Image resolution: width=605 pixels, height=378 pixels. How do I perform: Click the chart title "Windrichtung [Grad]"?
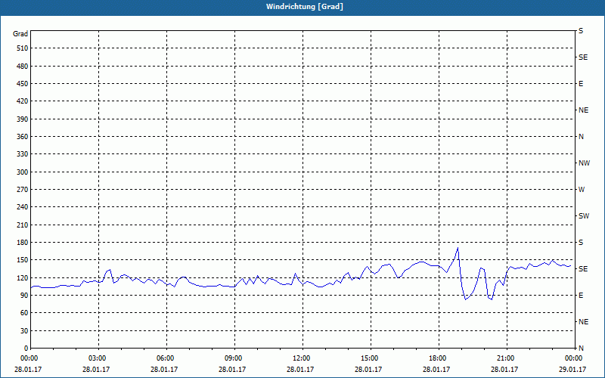305,7
